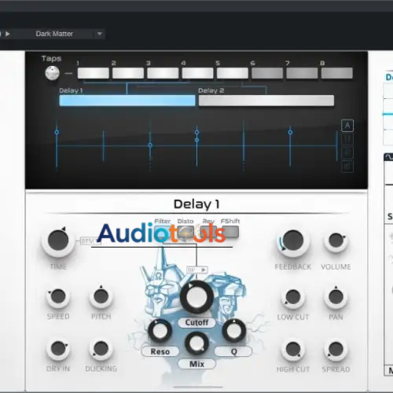Enable tap button 8
Image resolution: width=393 pixels, height=393 pixels.
tap(337, 73)
